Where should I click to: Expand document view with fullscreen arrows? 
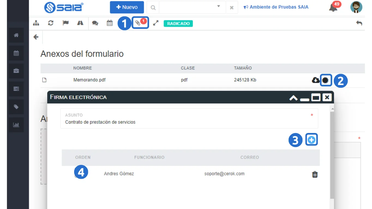click(156, 23)
